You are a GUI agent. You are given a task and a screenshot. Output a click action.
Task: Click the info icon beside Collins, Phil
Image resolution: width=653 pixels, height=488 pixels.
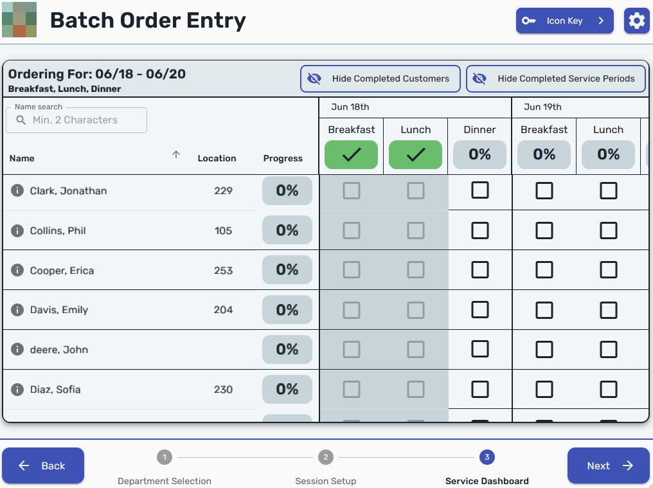[x=17, y=230]
